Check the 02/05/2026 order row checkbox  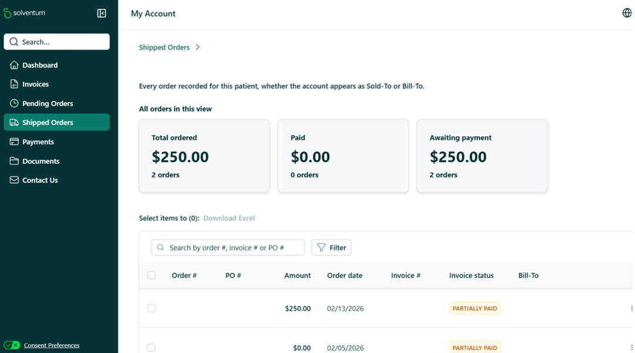tap(152, 348)
